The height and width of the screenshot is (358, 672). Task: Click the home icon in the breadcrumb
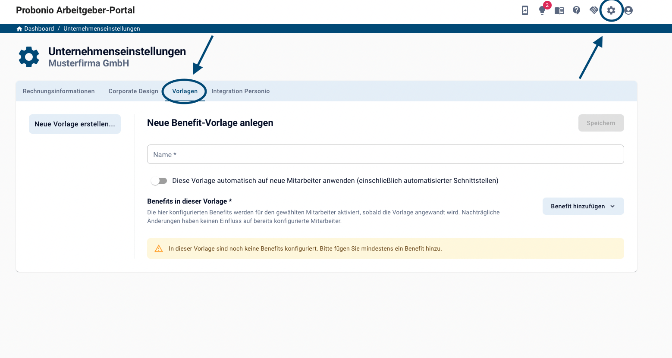point(19,29)
